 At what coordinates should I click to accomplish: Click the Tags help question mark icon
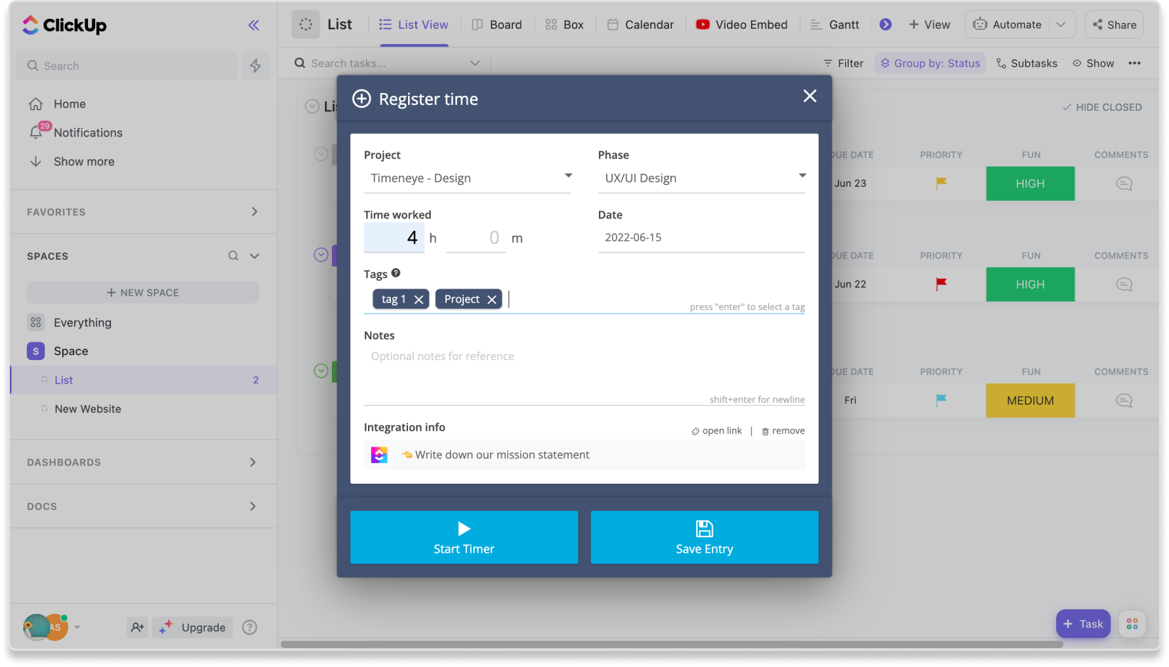coord(396,273)
